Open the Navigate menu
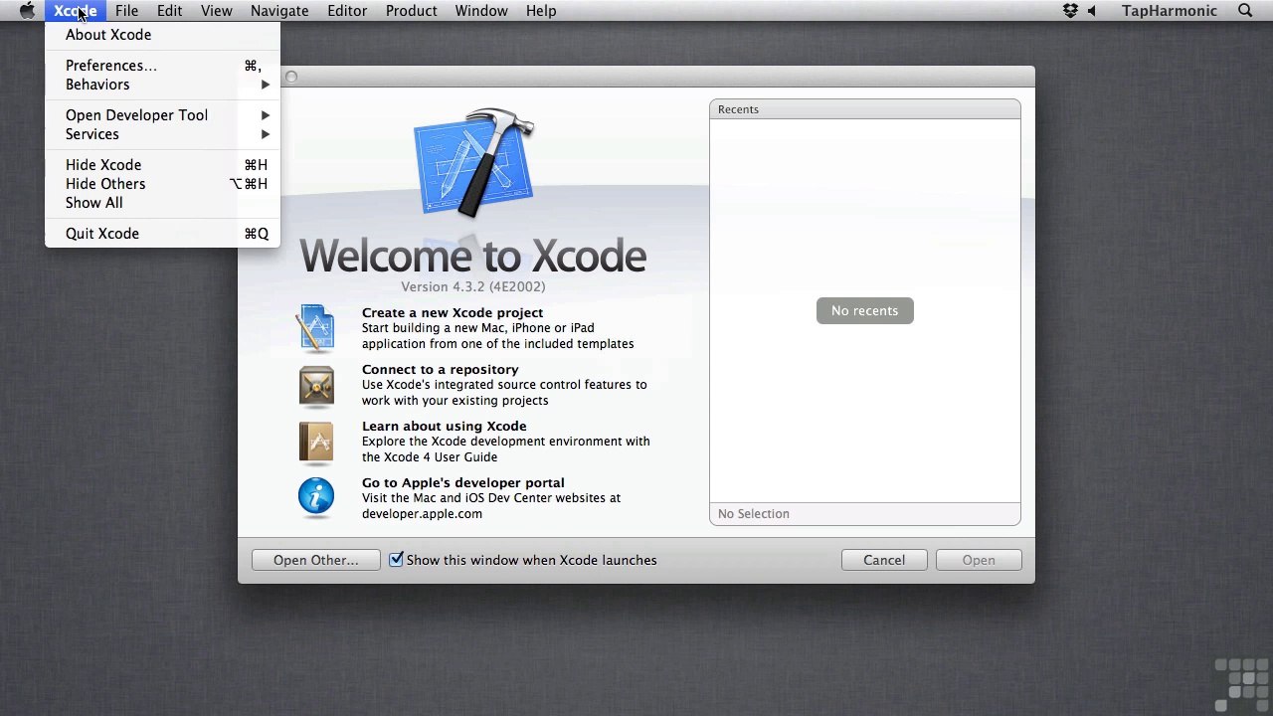Image resolution: width=1273 pixels, height=716 pixels. 279,11
